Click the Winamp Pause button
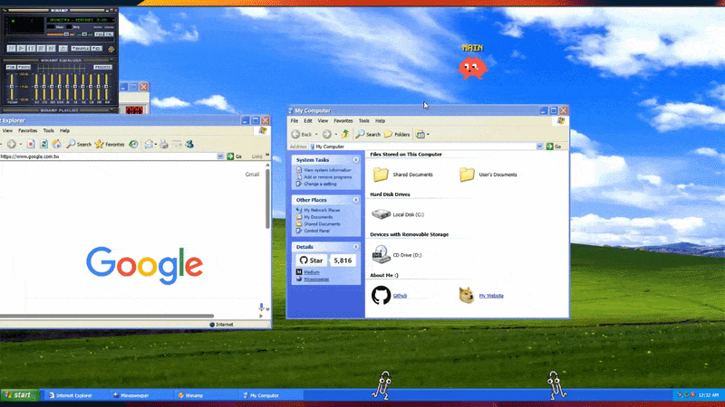Viewport: 725px width, 407px height. 31,49
